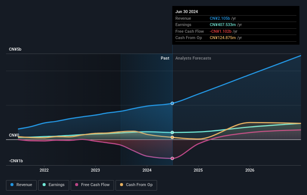
Task: Click the 2024 x-axis label
Action: [147, 170]
